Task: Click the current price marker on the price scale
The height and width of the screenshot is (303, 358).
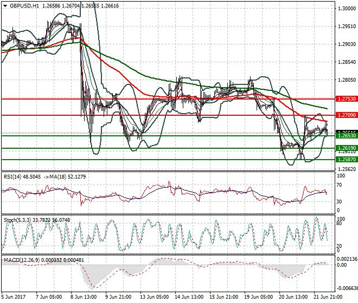Action: point(347,132)
